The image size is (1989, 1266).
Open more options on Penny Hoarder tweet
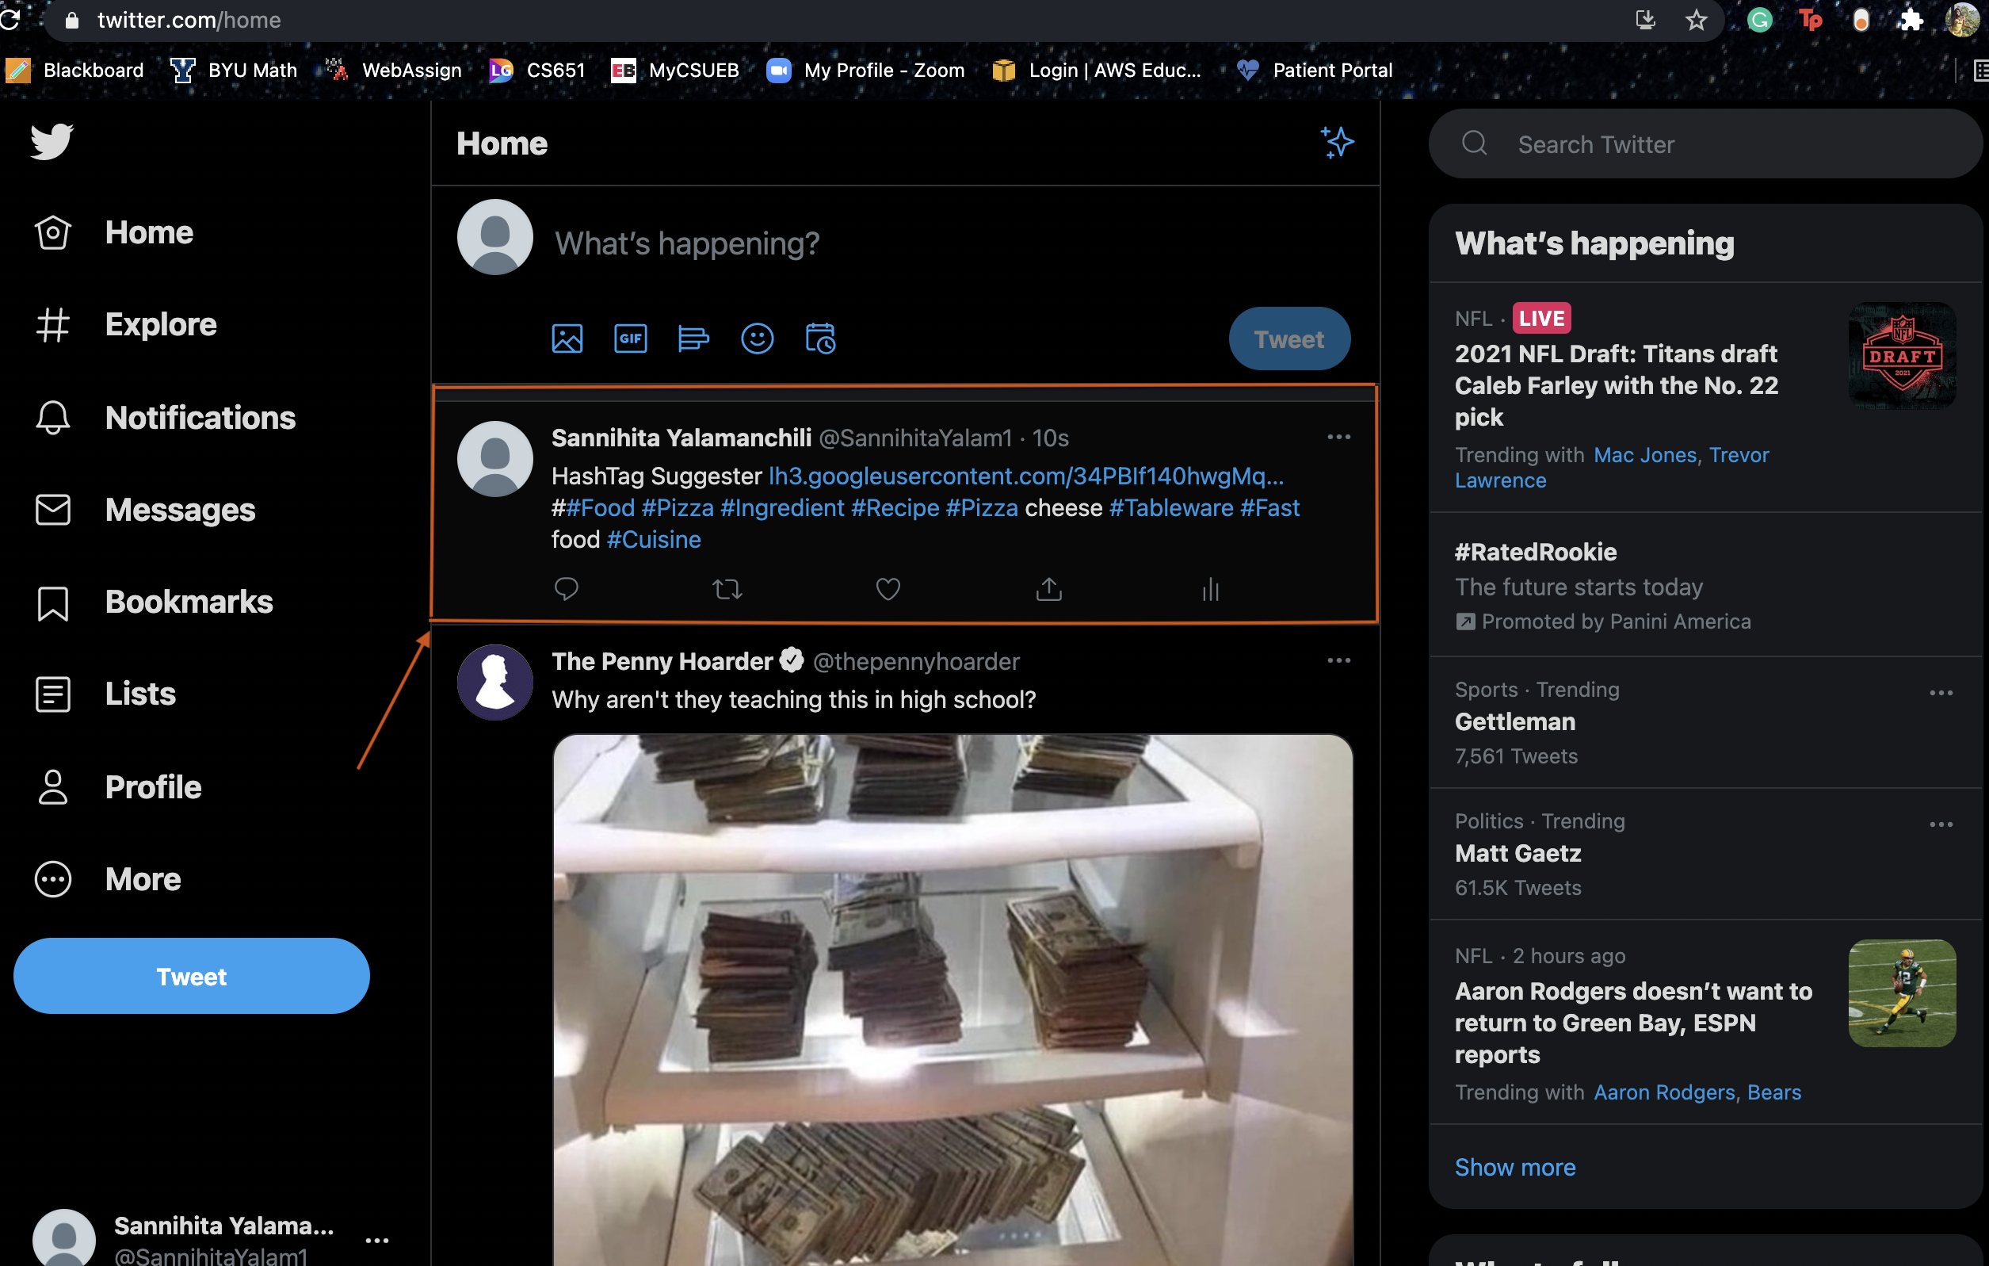(1338, 661)
